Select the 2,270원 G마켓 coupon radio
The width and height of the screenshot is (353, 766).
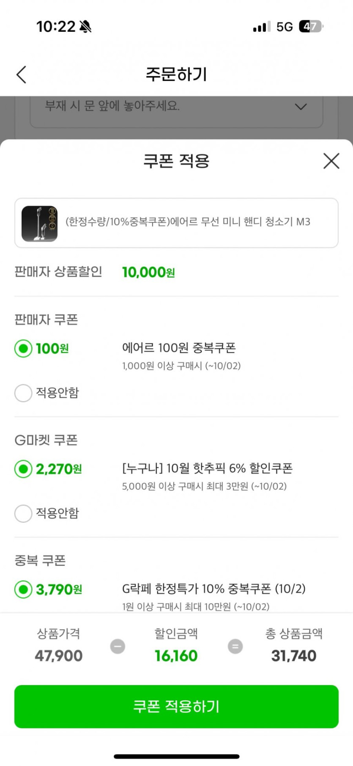click(23, 469)
